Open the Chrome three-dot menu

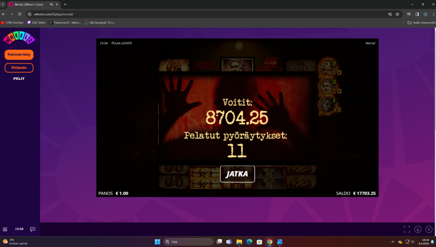(433, 14)
